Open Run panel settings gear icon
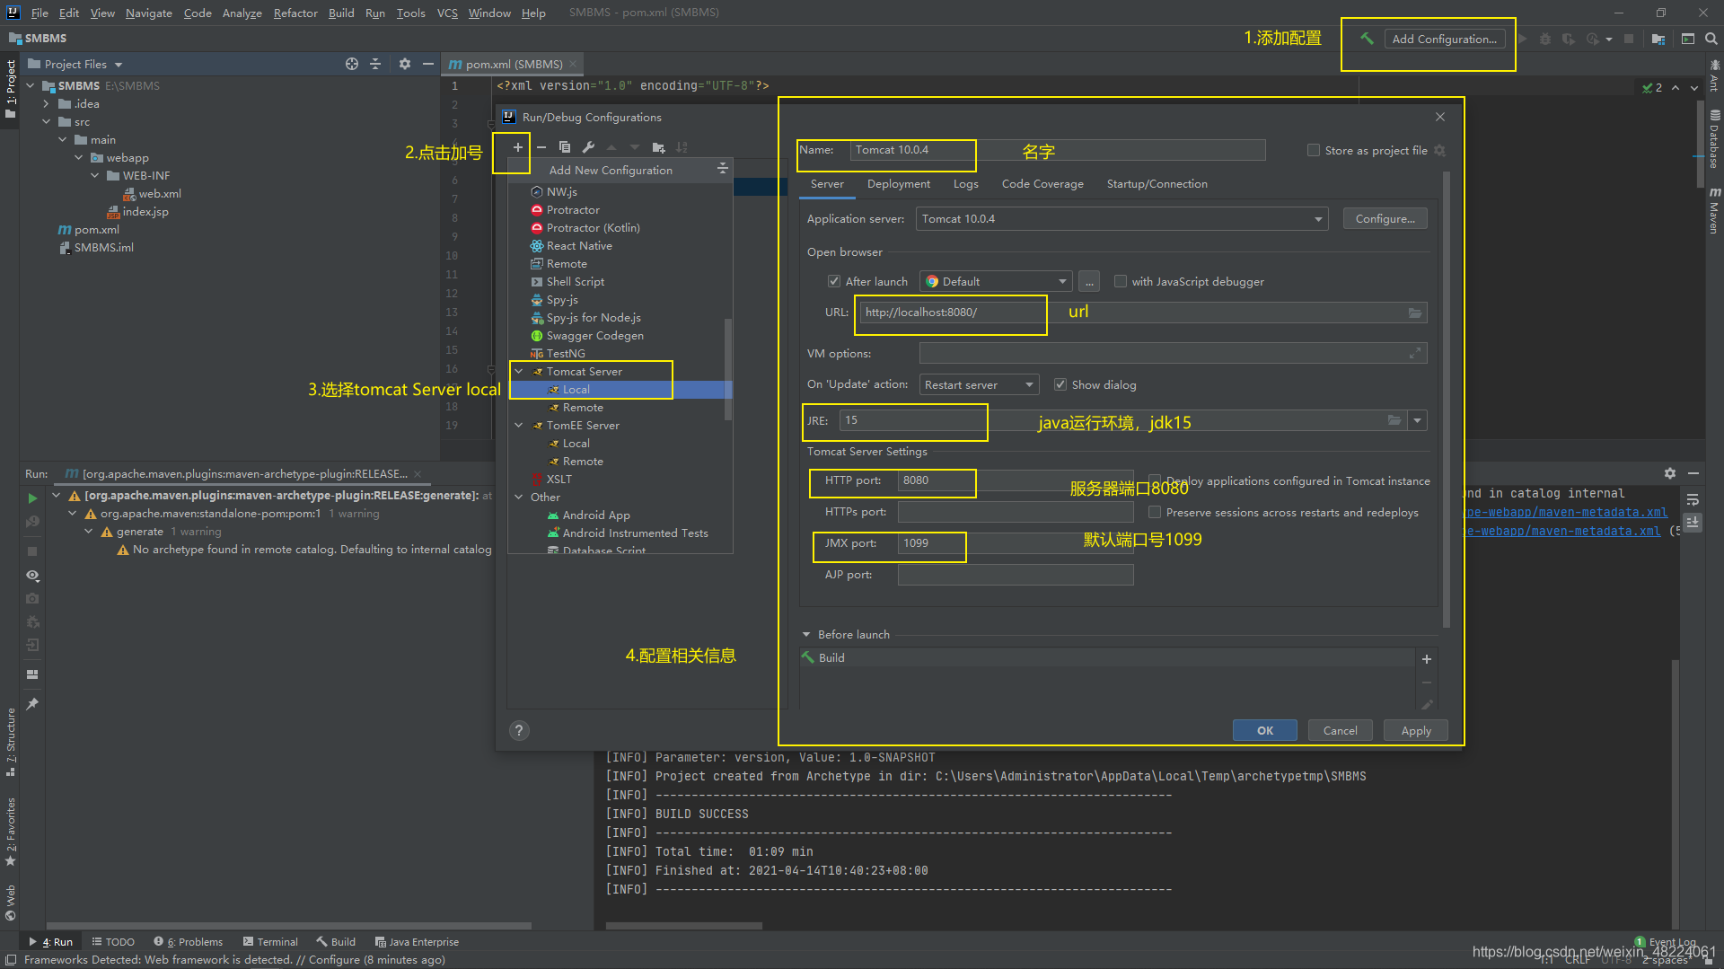Screen dimensions: 1724x969 coord(1670,473)
